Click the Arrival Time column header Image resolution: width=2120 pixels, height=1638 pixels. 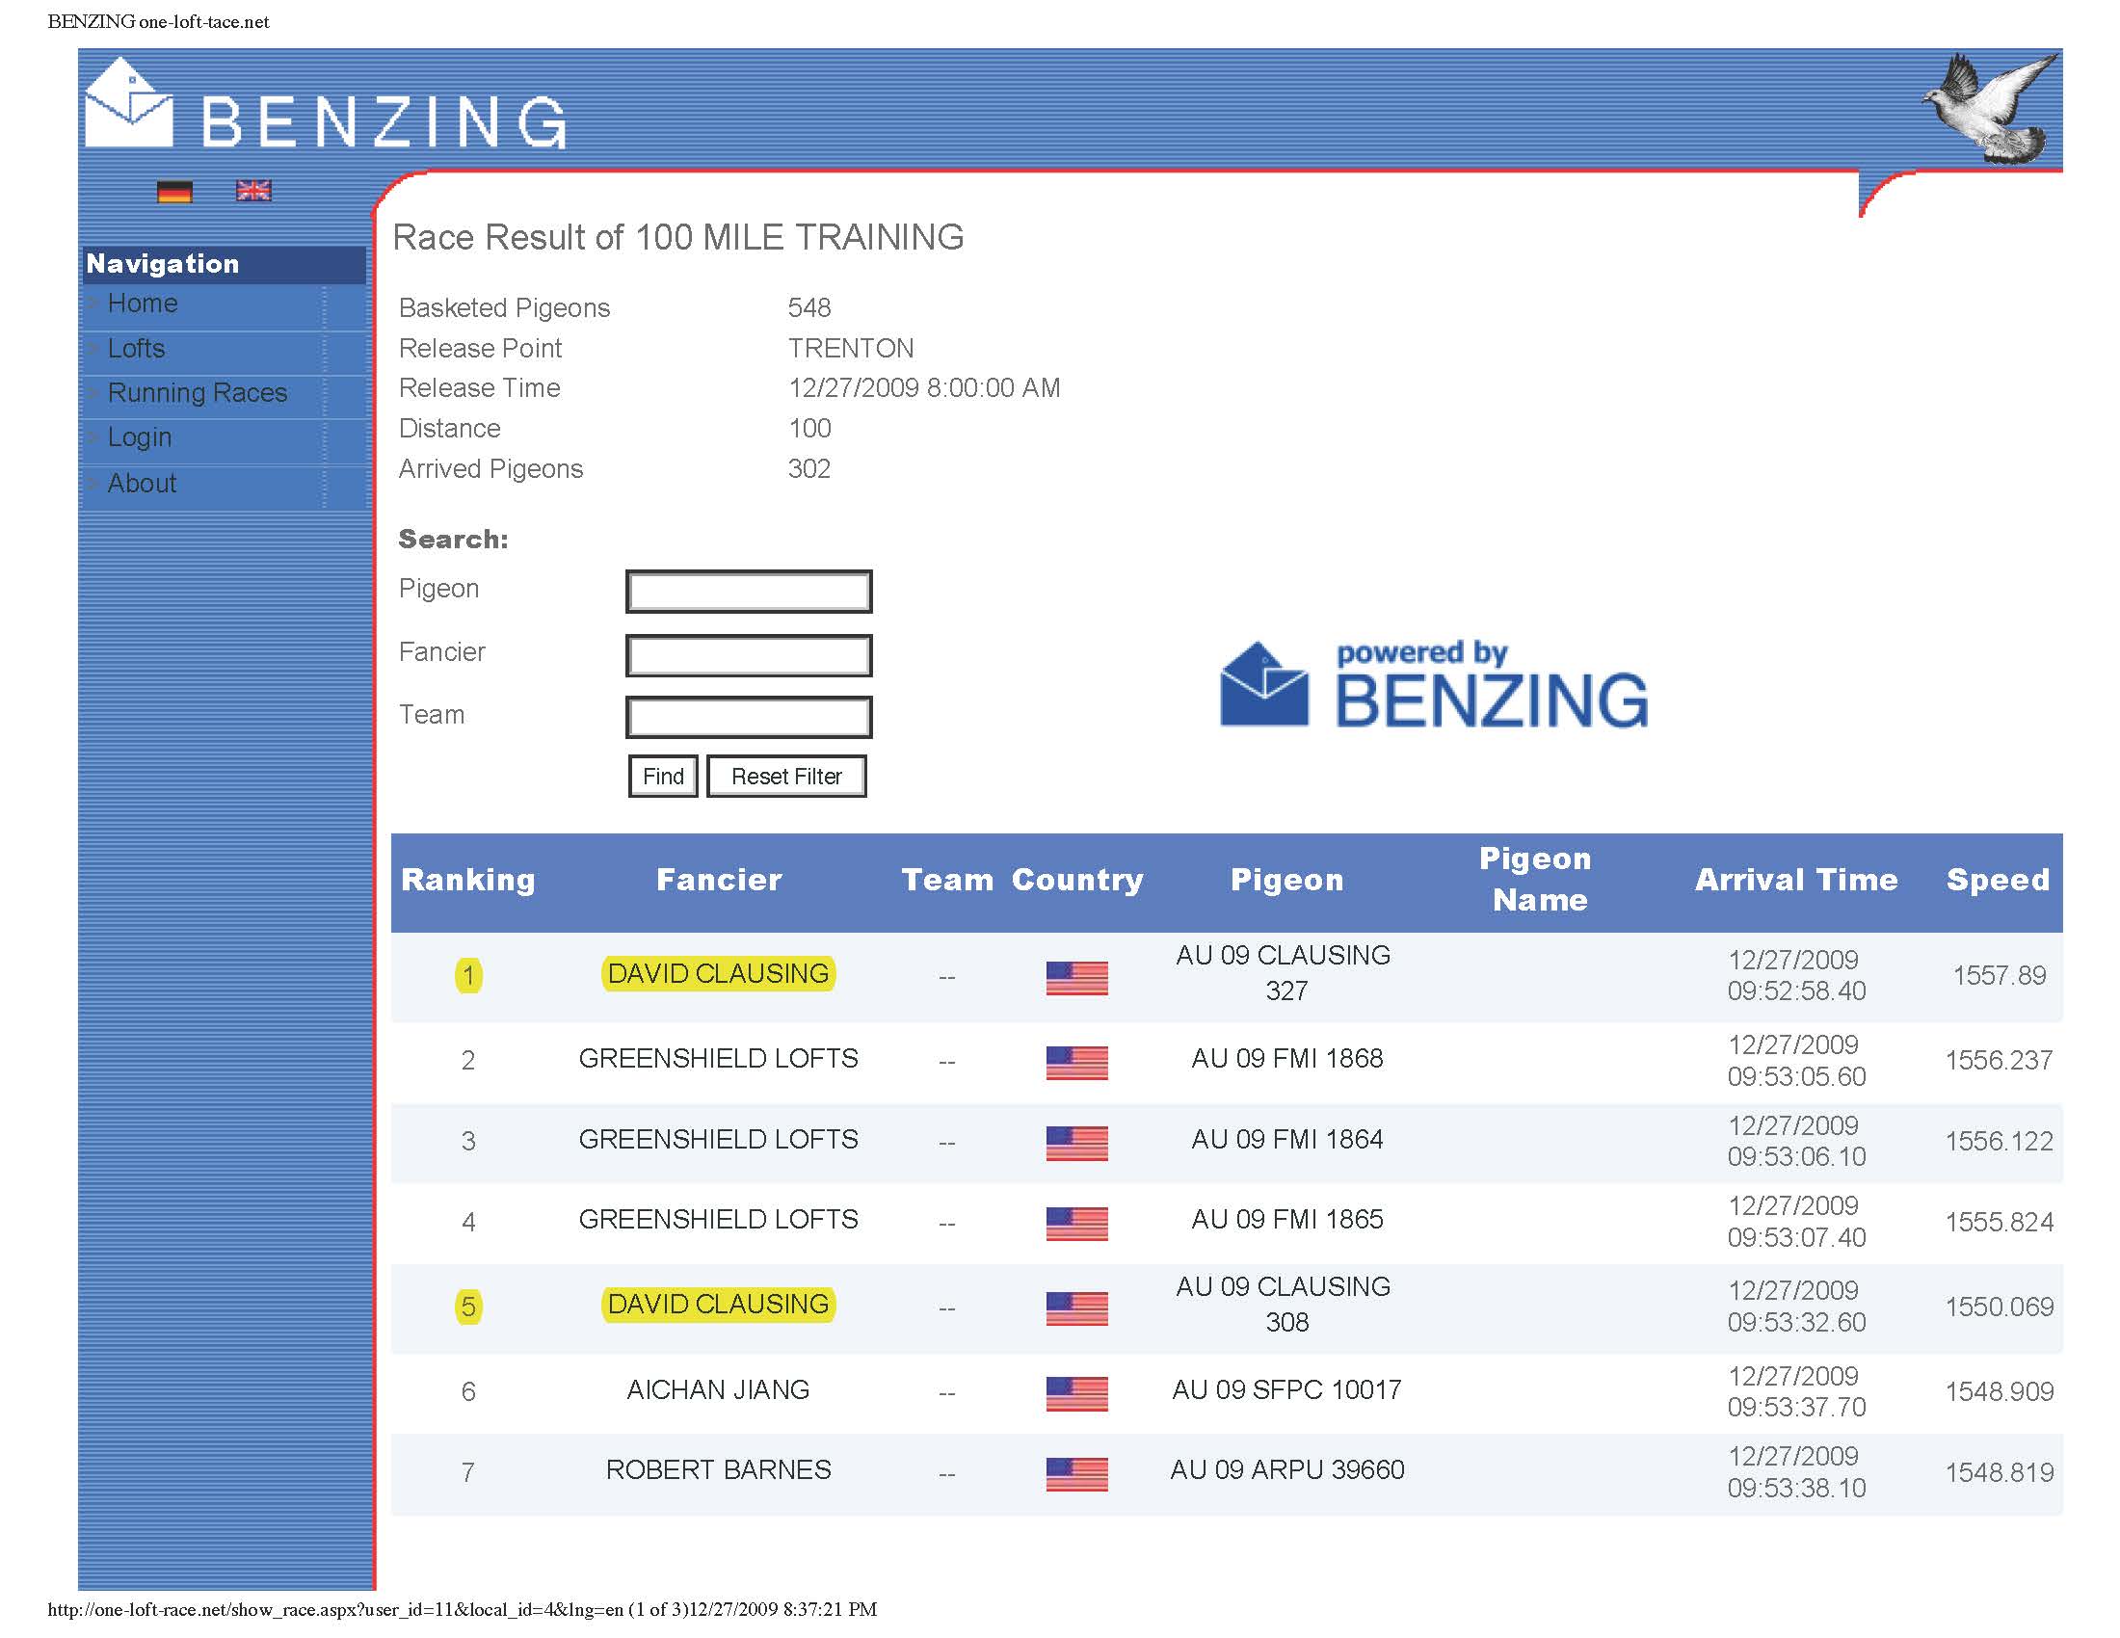pos(1796,880)
